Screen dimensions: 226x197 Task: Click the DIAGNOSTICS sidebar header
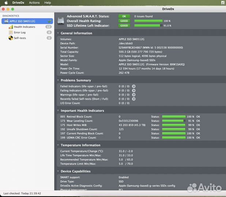[11, 16]
